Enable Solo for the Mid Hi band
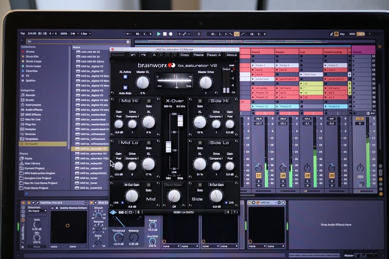The height and width of the screenshot is (259, 389). [148, 101]
